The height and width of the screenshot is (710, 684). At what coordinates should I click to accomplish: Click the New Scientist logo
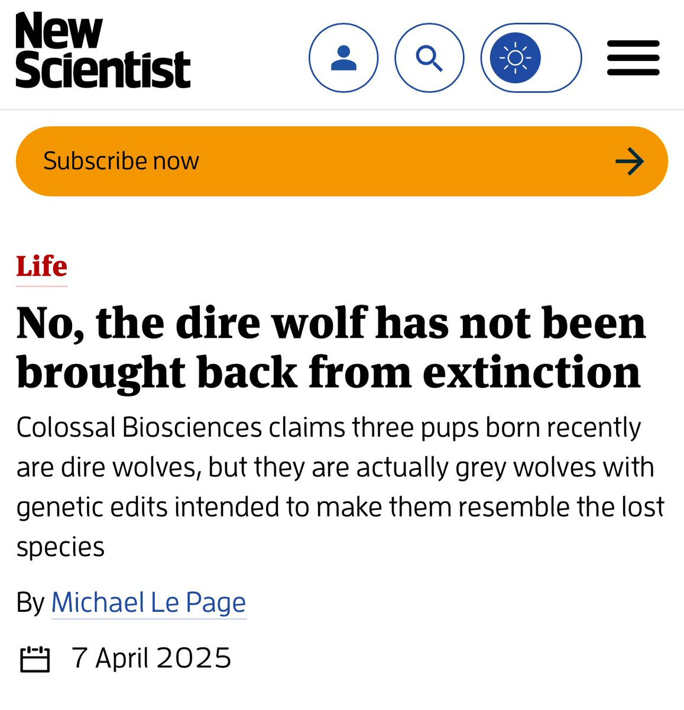(103, 50)
